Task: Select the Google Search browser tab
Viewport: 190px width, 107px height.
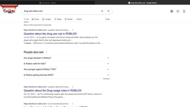Action: 142,3
